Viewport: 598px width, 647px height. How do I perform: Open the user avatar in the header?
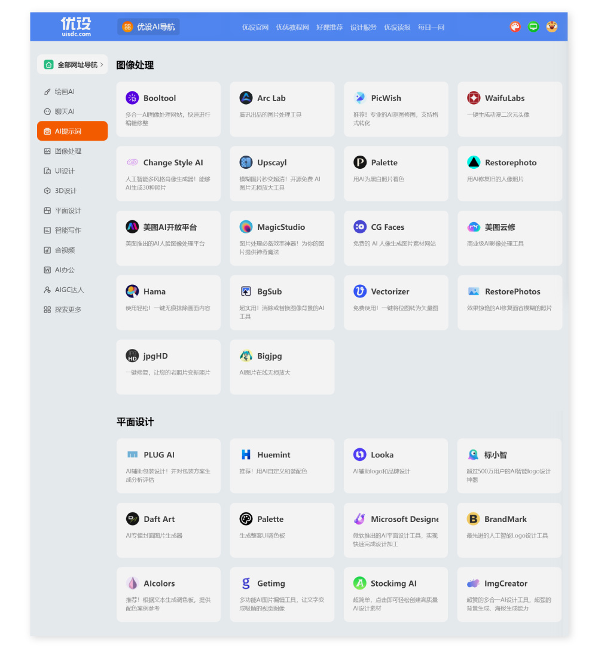(552, 27)
